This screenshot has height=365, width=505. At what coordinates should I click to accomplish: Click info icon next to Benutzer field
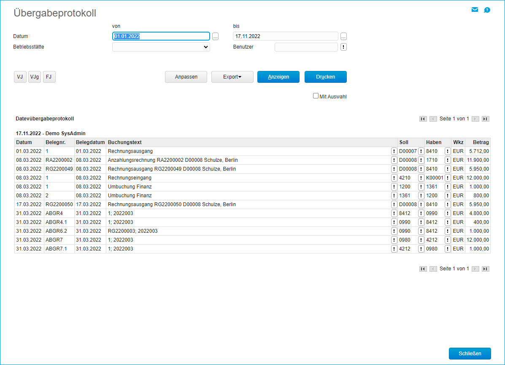(343, 47)
